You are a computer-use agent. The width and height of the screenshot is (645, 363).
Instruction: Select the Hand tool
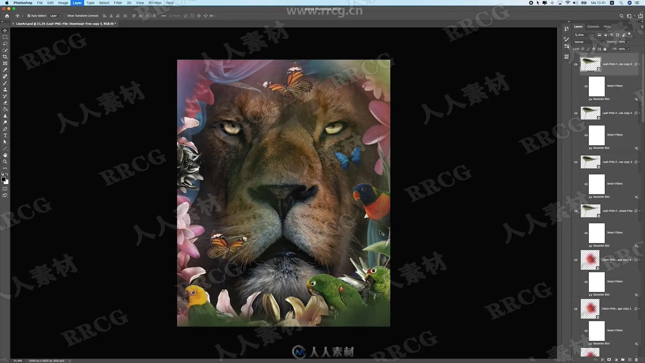click(5, 155)
